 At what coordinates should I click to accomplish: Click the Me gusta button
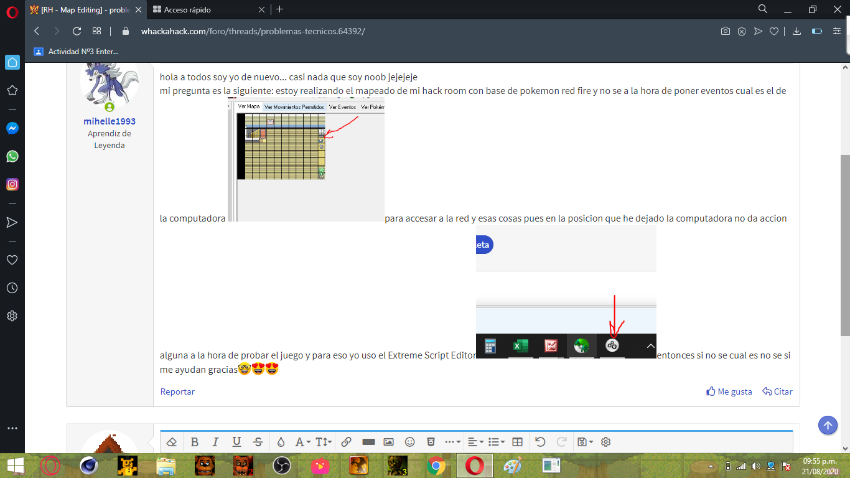point(729,391)
